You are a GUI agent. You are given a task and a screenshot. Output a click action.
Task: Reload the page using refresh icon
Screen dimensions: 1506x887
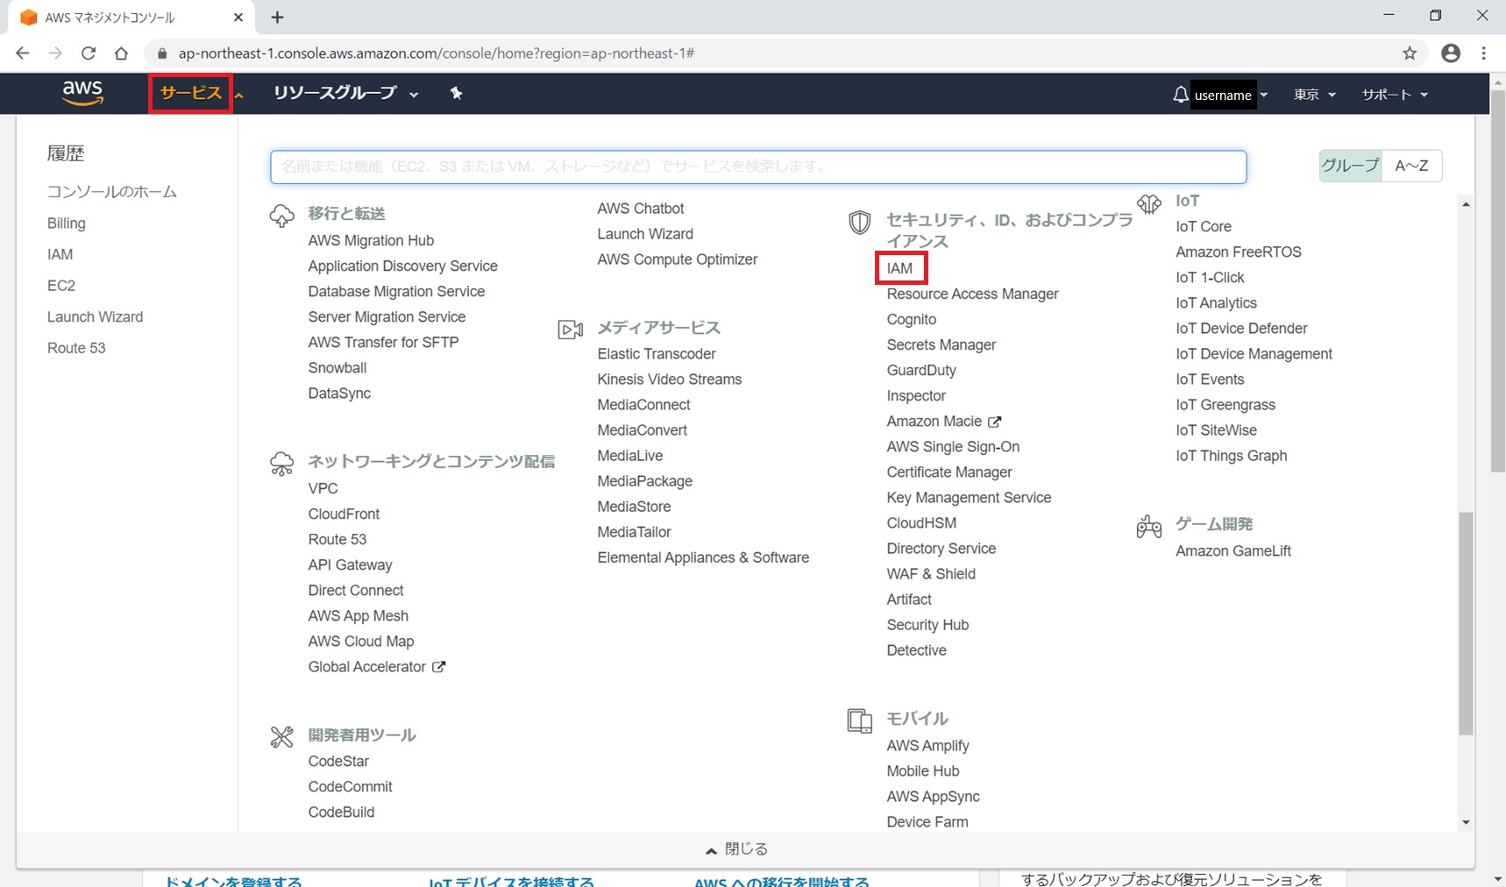tap(89, 53)
